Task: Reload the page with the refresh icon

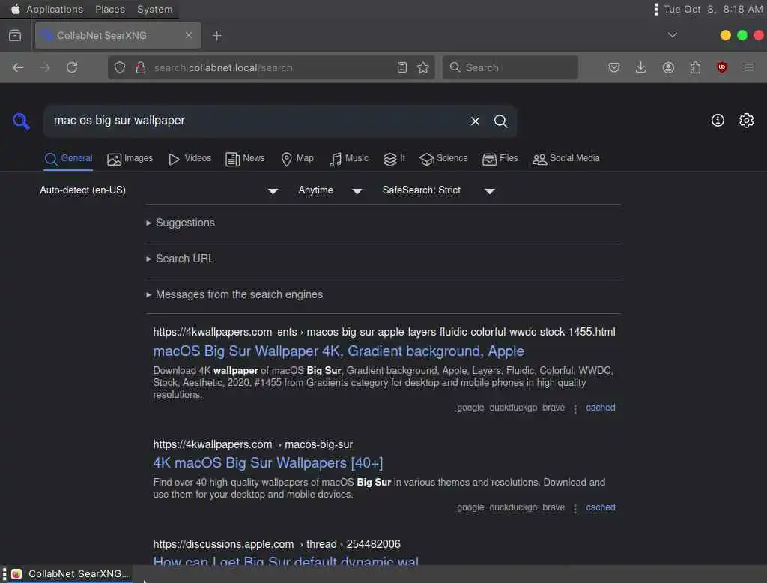Action: pyautogui.click(x=72, y=67)
